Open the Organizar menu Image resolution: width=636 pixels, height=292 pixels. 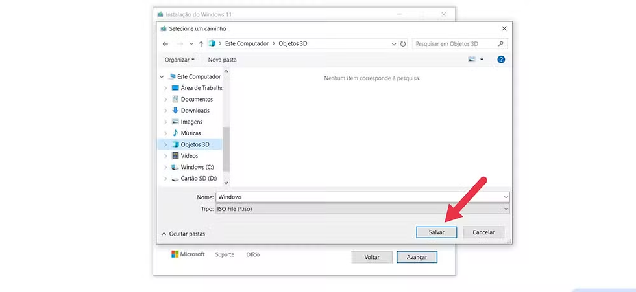tap(179, 60)
